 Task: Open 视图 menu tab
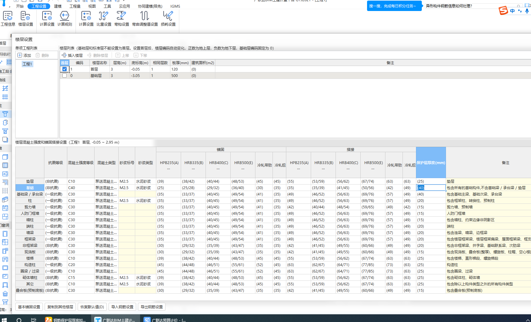point(92,6)
